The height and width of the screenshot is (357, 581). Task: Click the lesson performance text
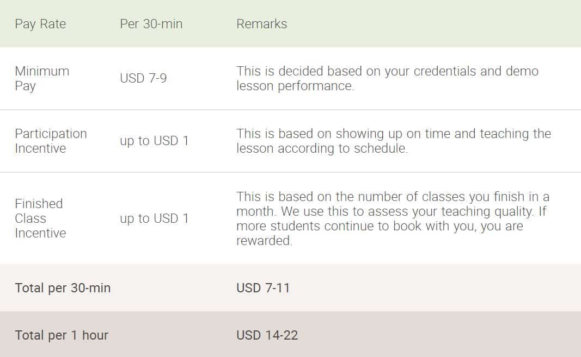click(295, 86)
